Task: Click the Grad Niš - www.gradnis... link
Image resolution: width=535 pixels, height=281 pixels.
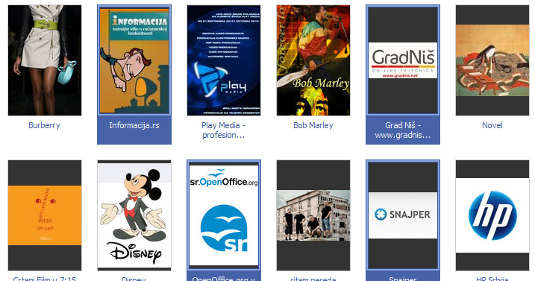Action: pyautogui.click(x=403, y=130)
